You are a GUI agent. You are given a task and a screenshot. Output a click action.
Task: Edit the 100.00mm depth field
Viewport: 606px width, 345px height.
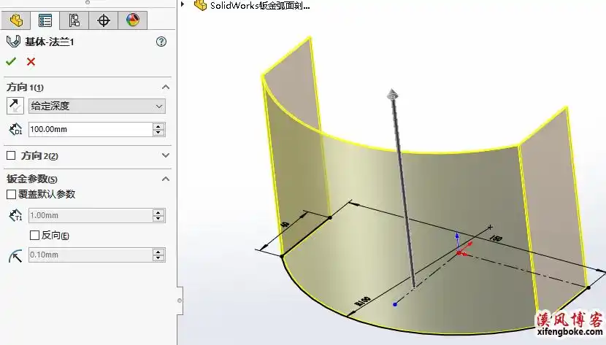click(91, 129)
